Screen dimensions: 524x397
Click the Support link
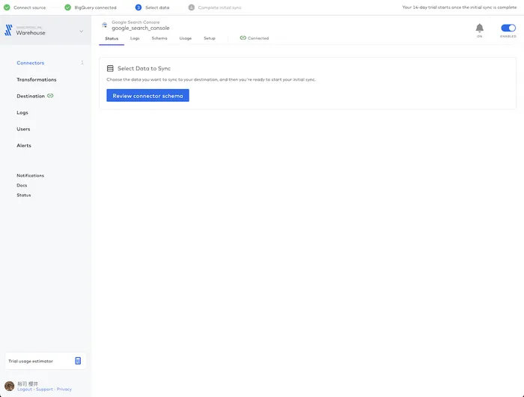pos(44,390)
